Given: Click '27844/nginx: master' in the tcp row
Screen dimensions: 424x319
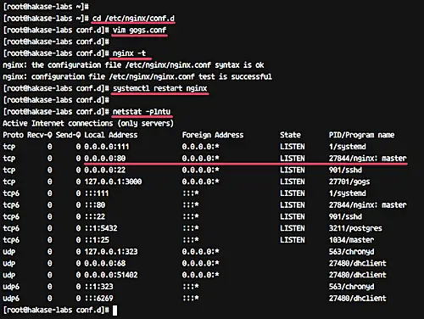Looking at the screenshot, I should (x=367, y=159).
